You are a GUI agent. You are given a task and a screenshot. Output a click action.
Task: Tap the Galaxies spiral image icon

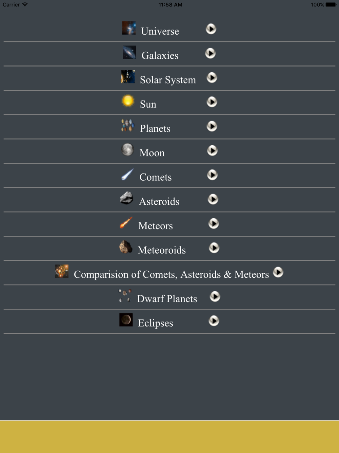click(129, 53)
